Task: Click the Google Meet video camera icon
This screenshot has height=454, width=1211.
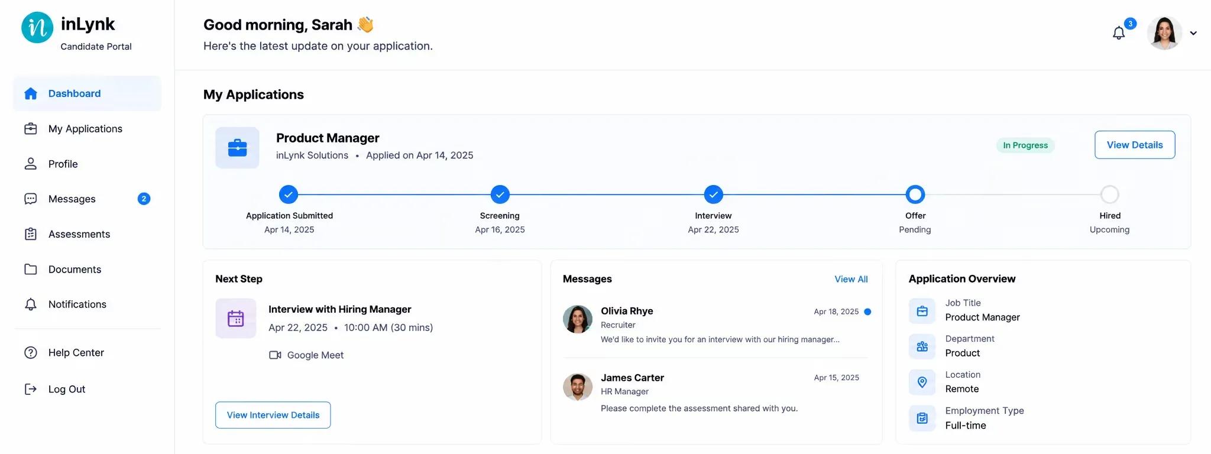Action: pyautogui.click(x=275, y=355)
